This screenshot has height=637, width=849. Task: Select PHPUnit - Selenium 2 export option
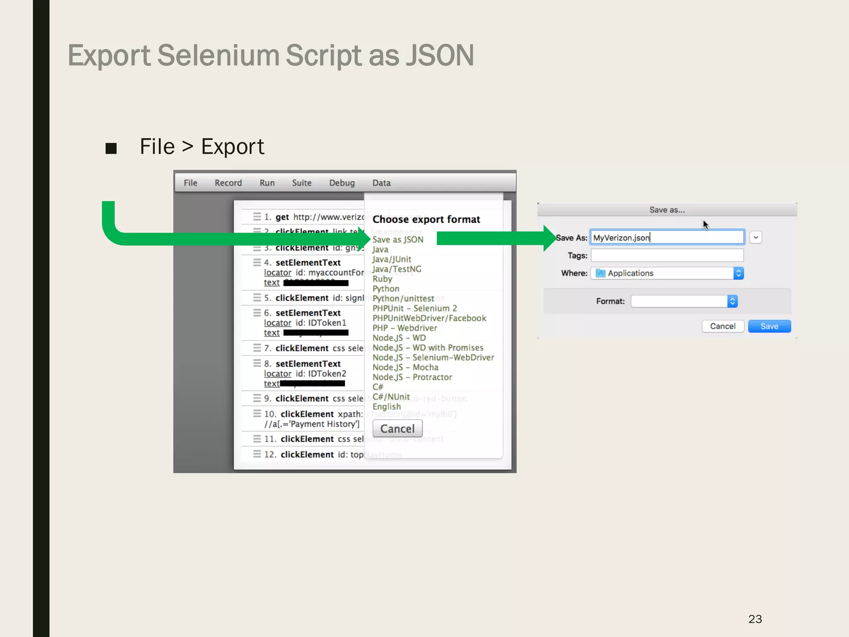click(415, 308)
